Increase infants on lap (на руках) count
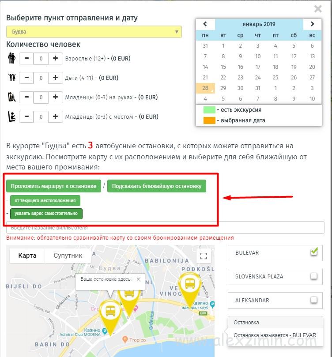332x357 pixels. pyautogui.click(x=55, y=97)
